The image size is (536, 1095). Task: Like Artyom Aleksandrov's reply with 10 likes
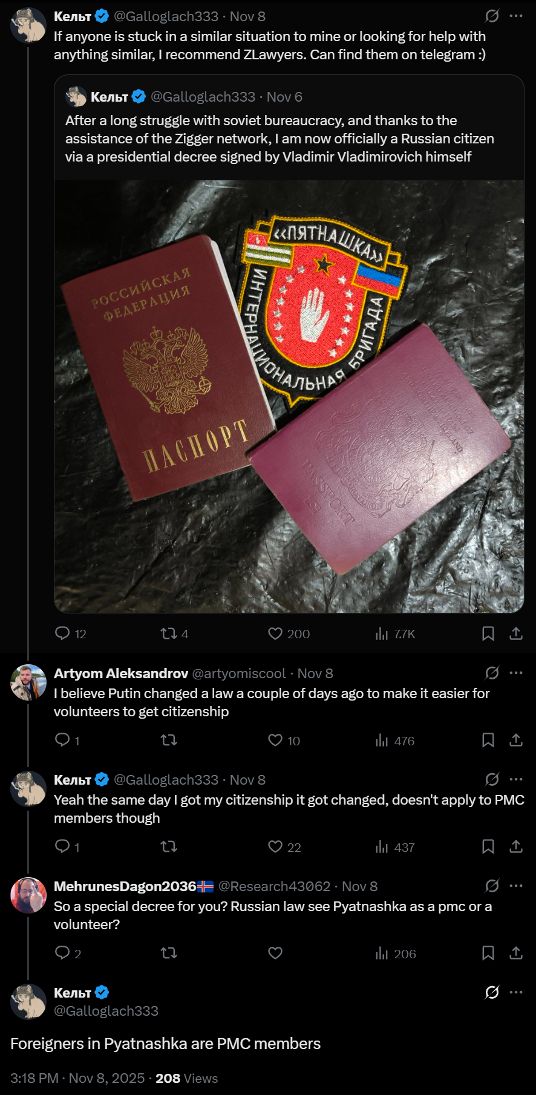click(275, 740)
